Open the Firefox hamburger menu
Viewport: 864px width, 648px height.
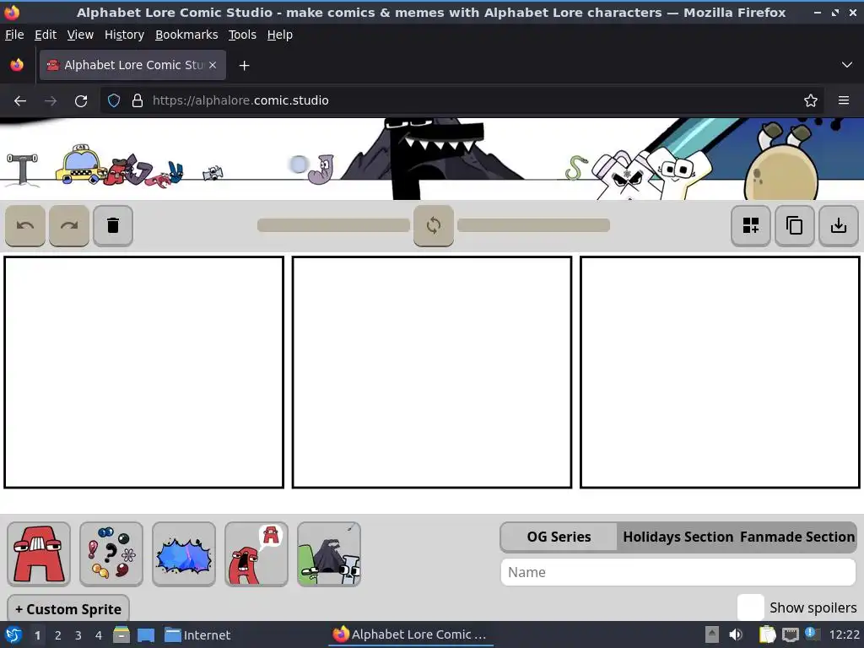click(x=844, y=101)
